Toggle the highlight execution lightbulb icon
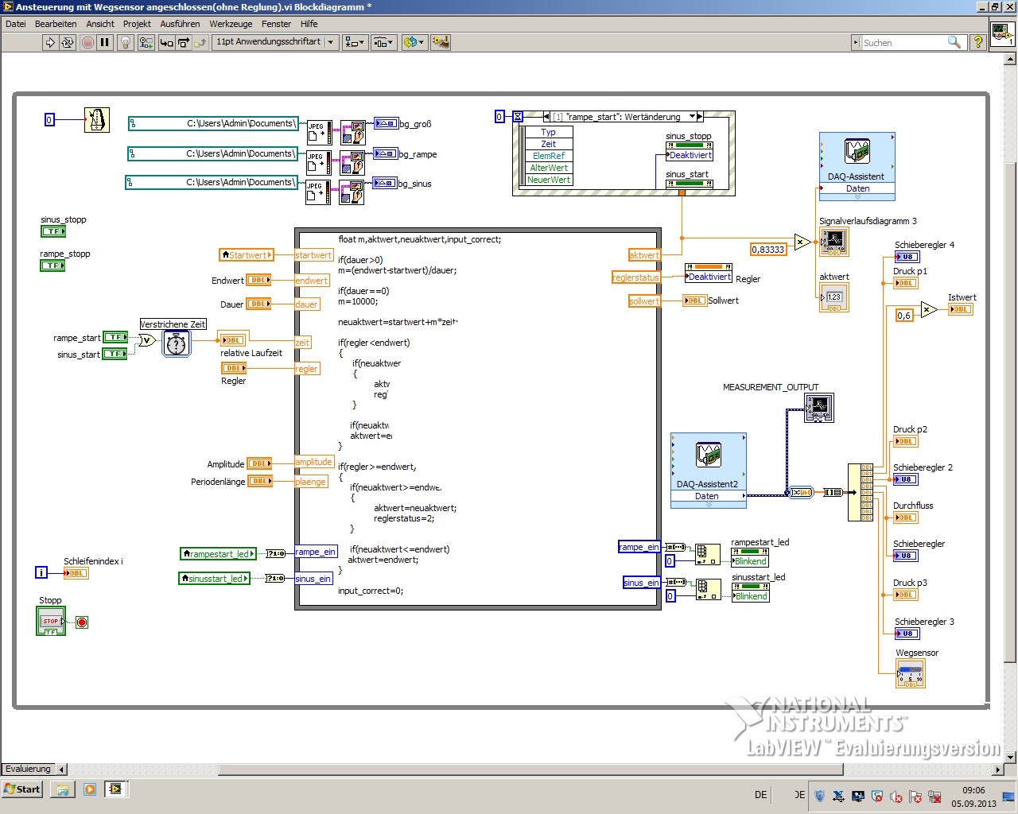Screen dimensions: 1018x814 point(125,42)
